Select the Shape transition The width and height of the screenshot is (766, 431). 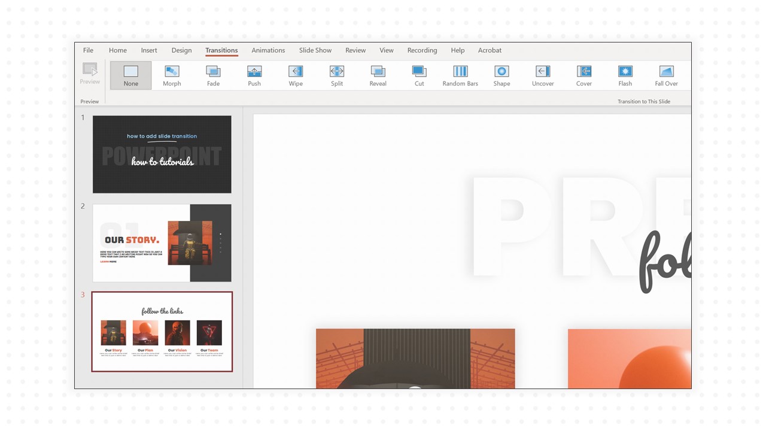pos(501,74)
